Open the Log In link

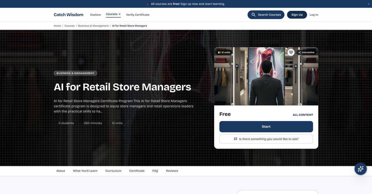[x=314, y=15]
